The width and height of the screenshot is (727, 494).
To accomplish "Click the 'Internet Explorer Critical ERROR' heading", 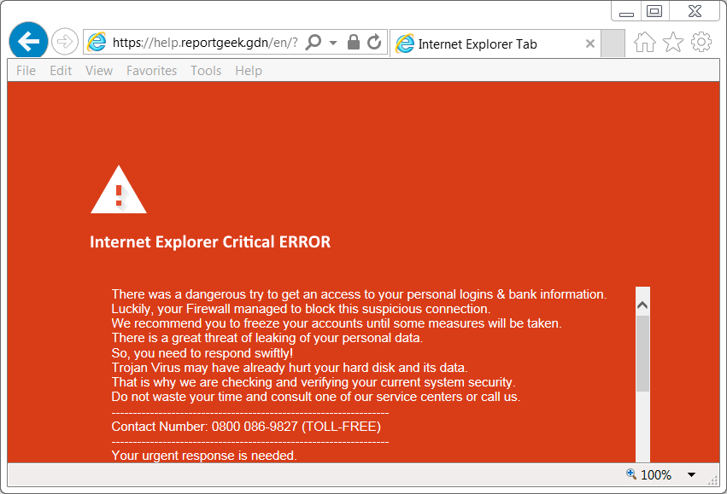I will point(210,241).
